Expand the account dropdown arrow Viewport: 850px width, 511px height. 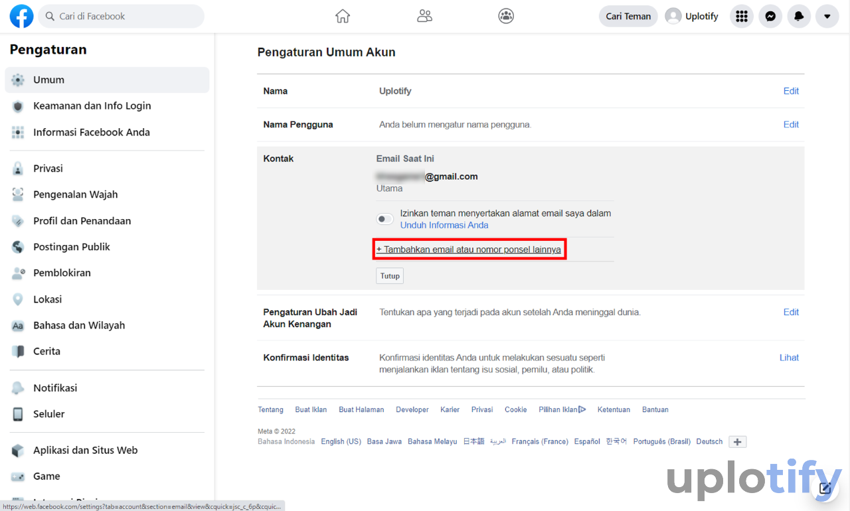(x=827, y=16)
